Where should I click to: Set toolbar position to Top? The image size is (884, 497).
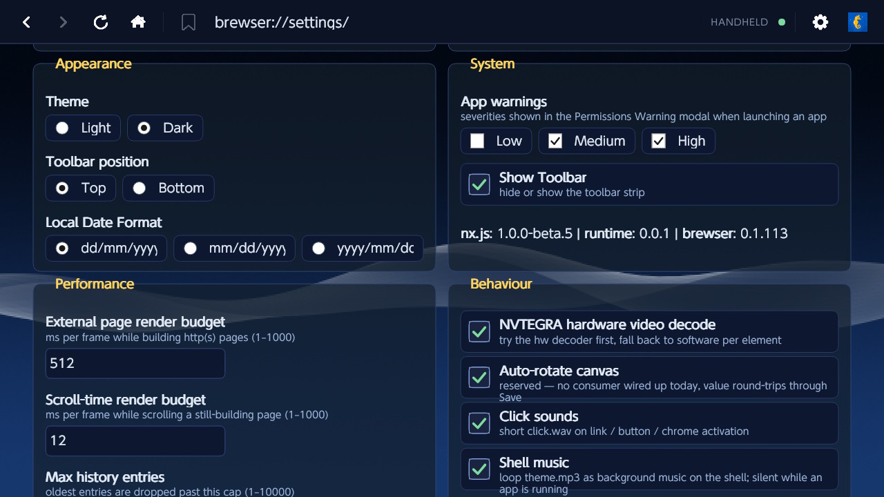click(81, 188)
